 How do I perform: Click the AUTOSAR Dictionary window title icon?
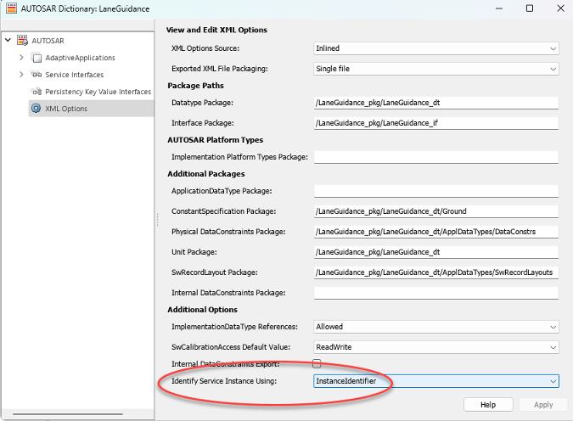pyautogui.click(x=11, y=8)
